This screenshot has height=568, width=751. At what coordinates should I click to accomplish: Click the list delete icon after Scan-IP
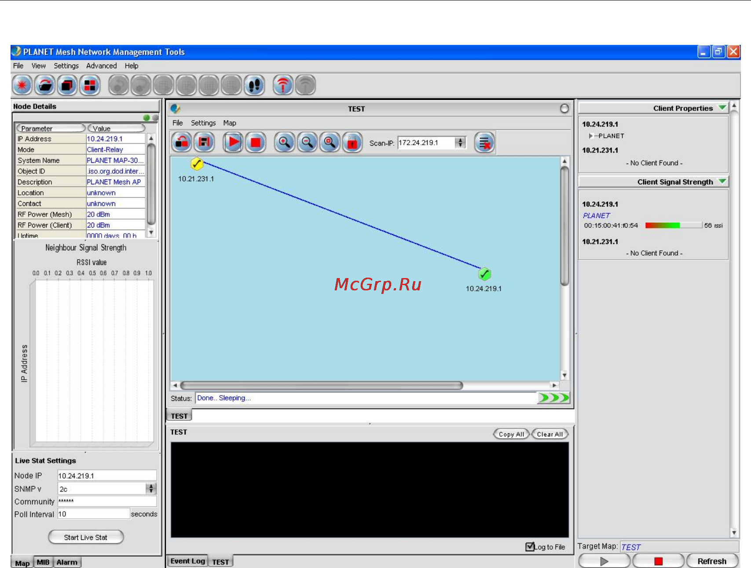point(484,143)
